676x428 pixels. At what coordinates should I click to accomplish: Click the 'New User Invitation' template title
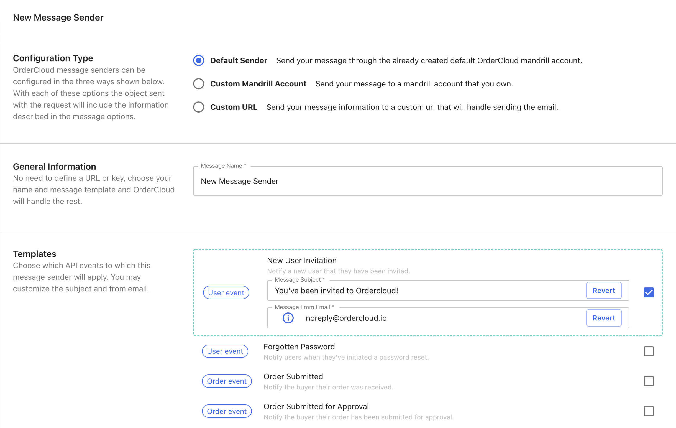pyautogui.click(x=301, y=260)
